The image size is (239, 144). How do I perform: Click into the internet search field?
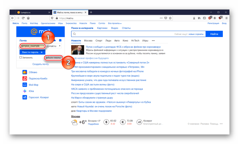click(x=122, y=34)
